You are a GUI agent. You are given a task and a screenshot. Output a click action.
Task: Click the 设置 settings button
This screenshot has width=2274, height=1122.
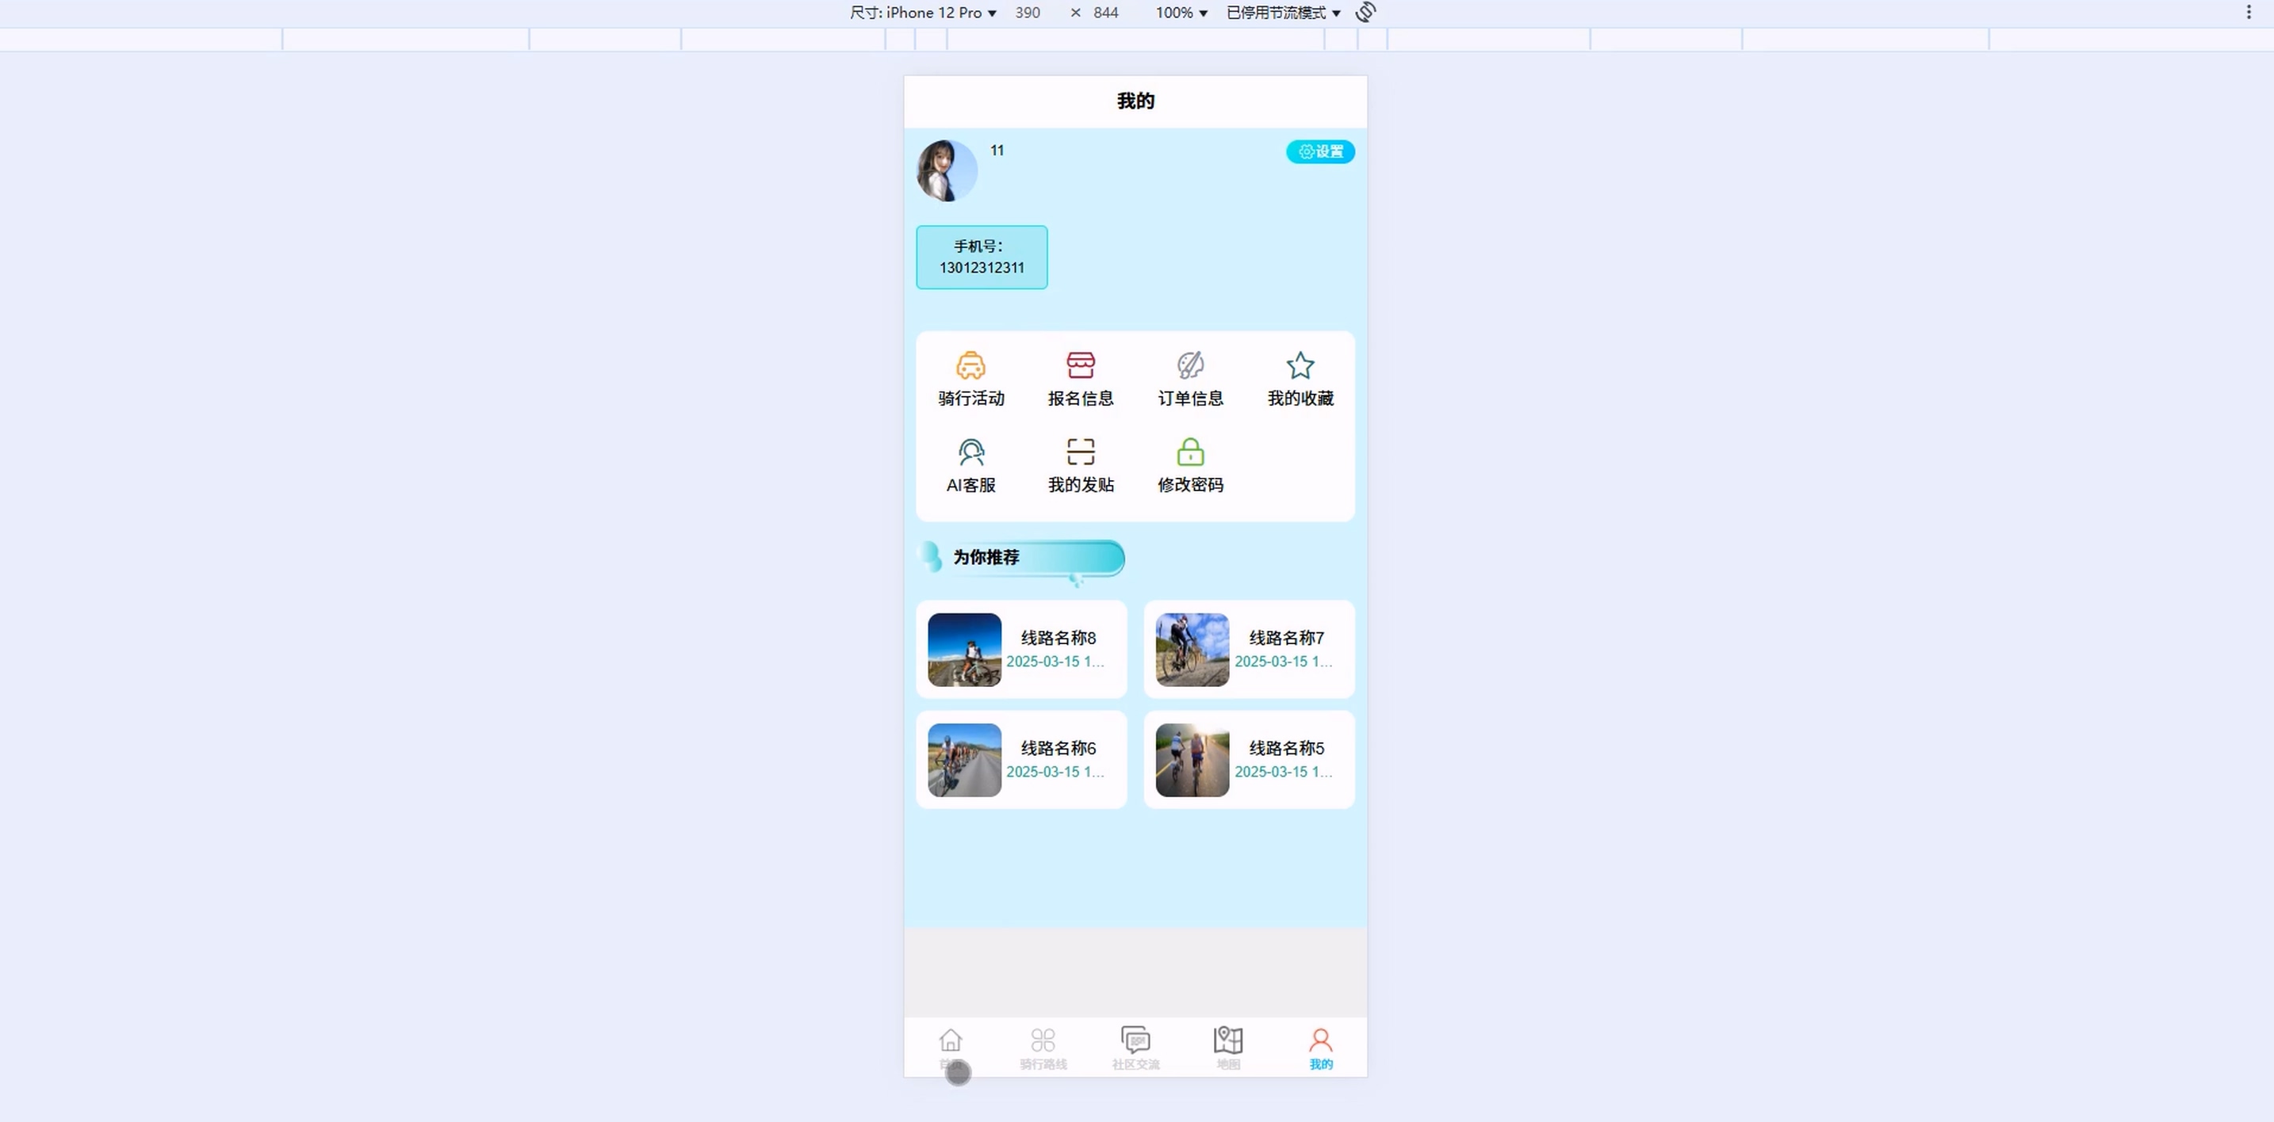[x=1319, y=151]
